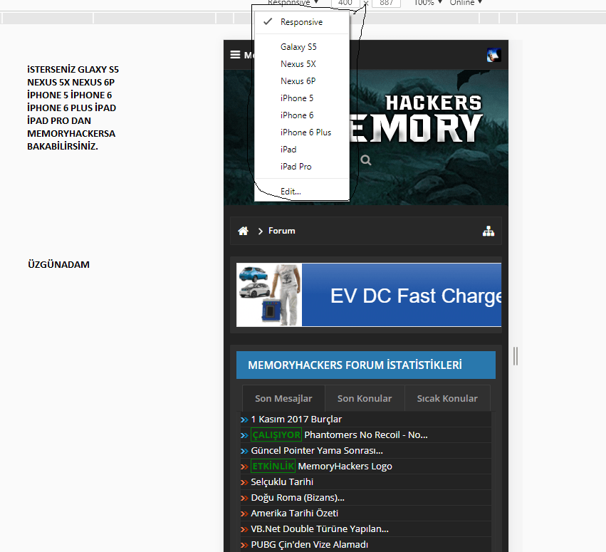606x552 pixels.
Task: Grab the viewport resize handle bar
Action: point(516,356)
